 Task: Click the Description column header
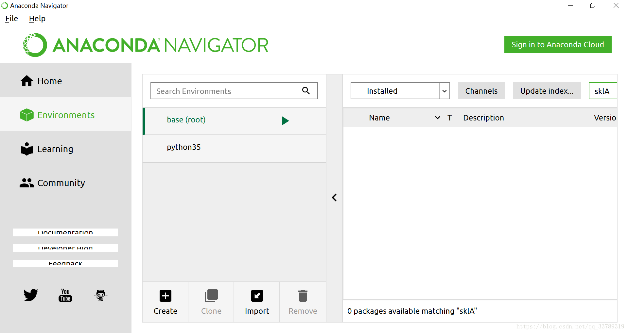[x=483, y=118]
